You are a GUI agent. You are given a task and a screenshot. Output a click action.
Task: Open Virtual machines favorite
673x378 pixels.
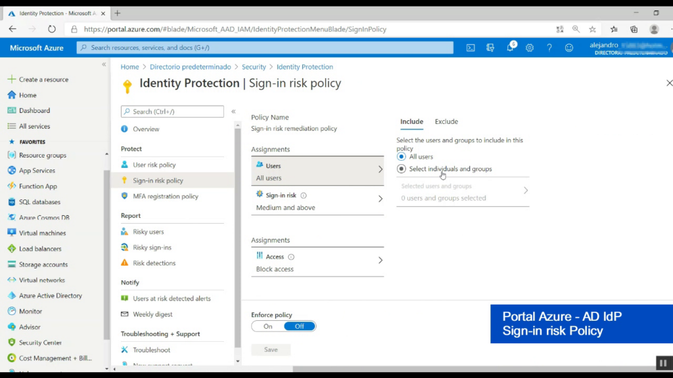coord(37,233)
